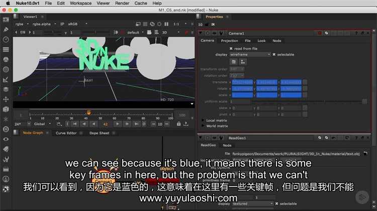The image size is (377, 211).
Task: Open the Filter nodes toolbar menu
Action: 6,70
